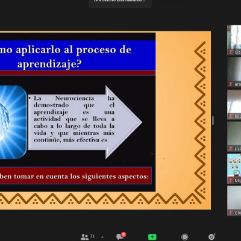Expand the participants options caret
This screenshot has height=241, width=241.
pos(102,237)
